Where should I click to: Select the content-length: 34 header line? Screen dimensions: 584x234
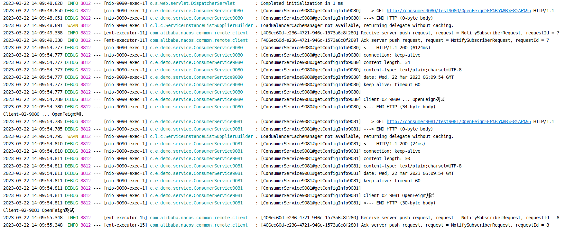point(207,62)
